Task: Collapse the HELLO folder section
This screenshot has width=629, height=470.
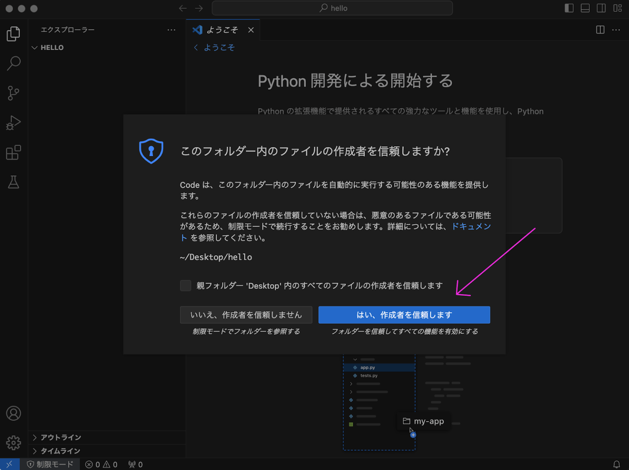Action: (x=35, y=48)
